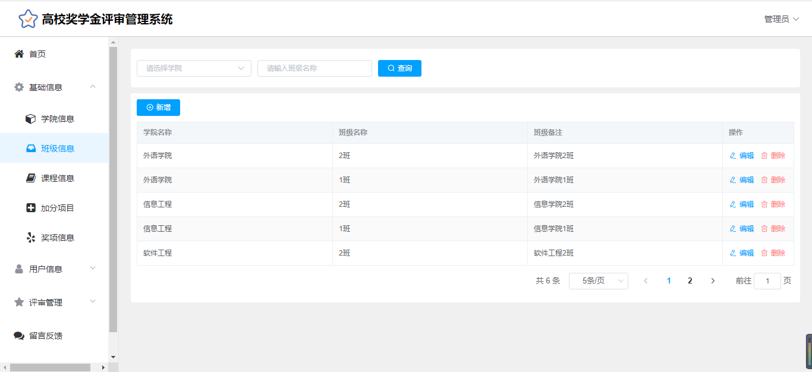Click the chat bubbles icon beside 留言反馈
Image resolution: width=812 pixels, height=372 pixels.
tap(19, 336)
